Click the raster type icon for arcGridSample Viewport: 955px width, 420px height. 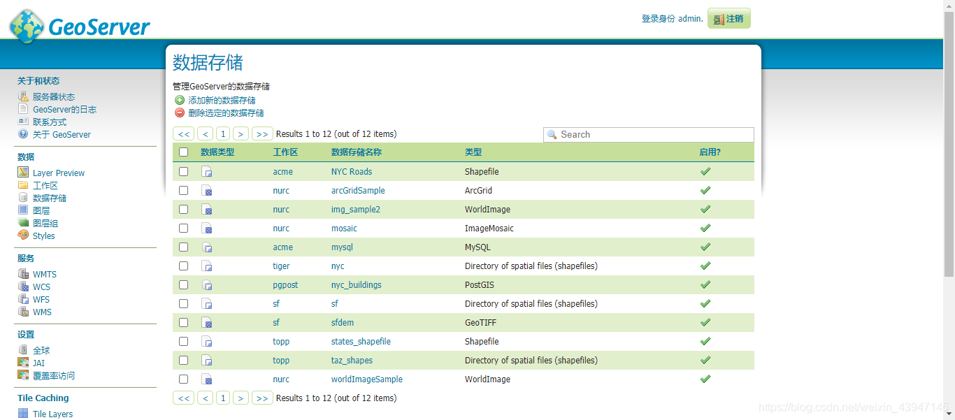click(207, 191)
